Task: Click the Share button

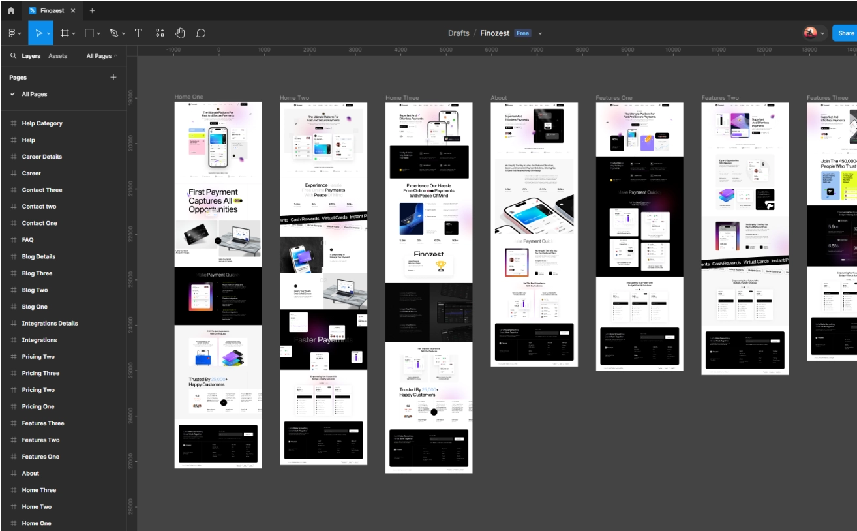Action: (x=845, y=33)
